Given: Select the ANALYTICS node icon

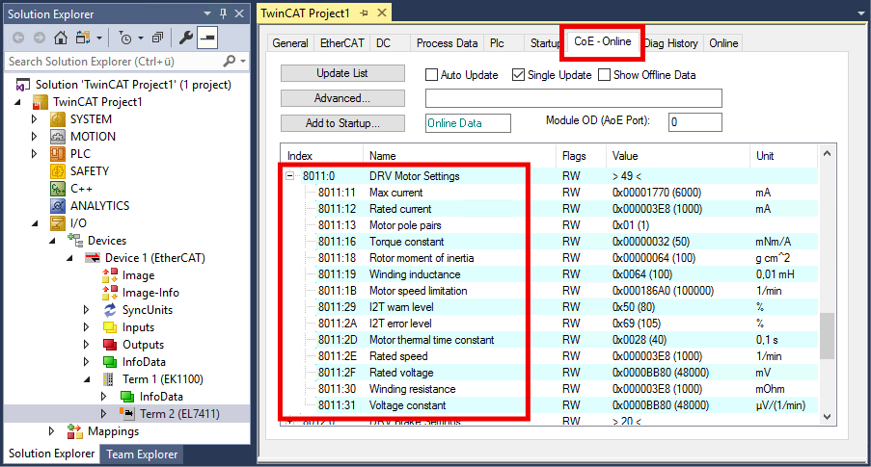Looking at the screenshot, I should (58, 206).
